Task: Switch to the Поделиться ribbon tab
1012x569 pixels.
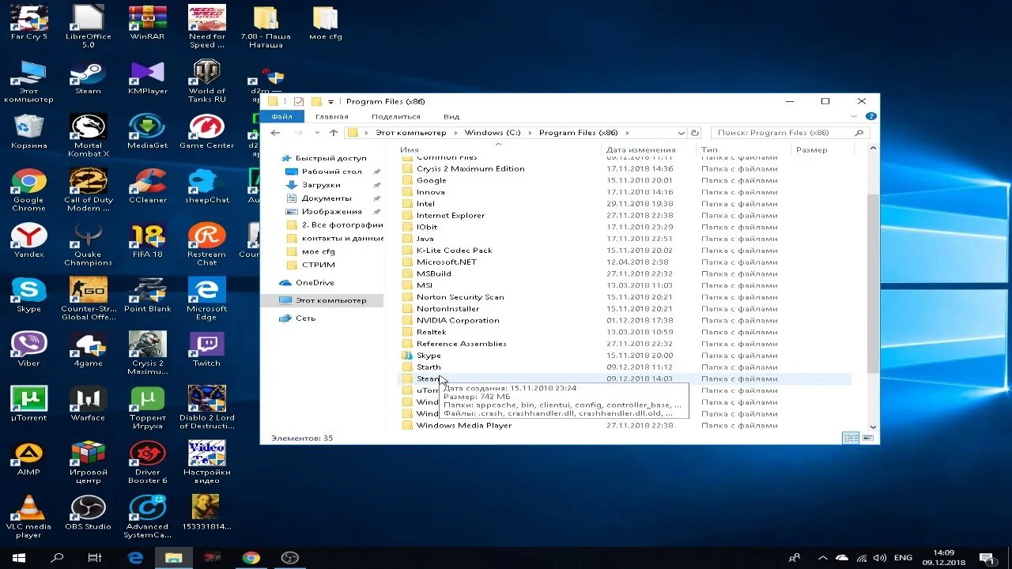Action: point(395,116)
